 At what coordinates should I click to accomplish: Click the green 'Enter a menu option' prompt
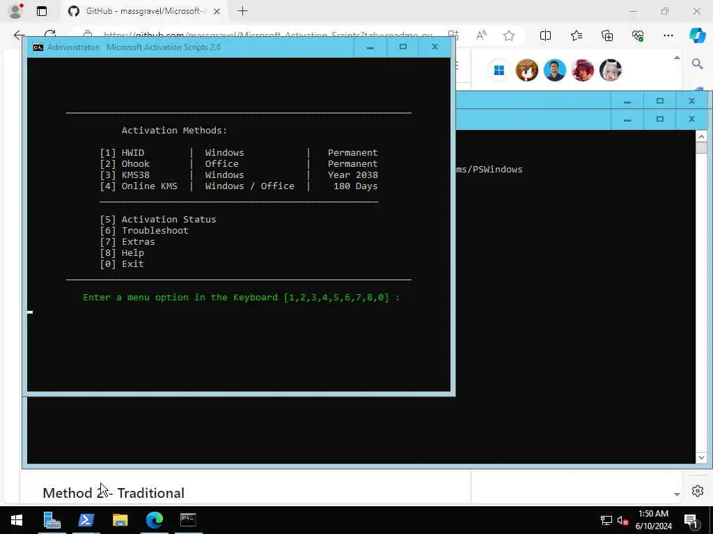[241, 298]
